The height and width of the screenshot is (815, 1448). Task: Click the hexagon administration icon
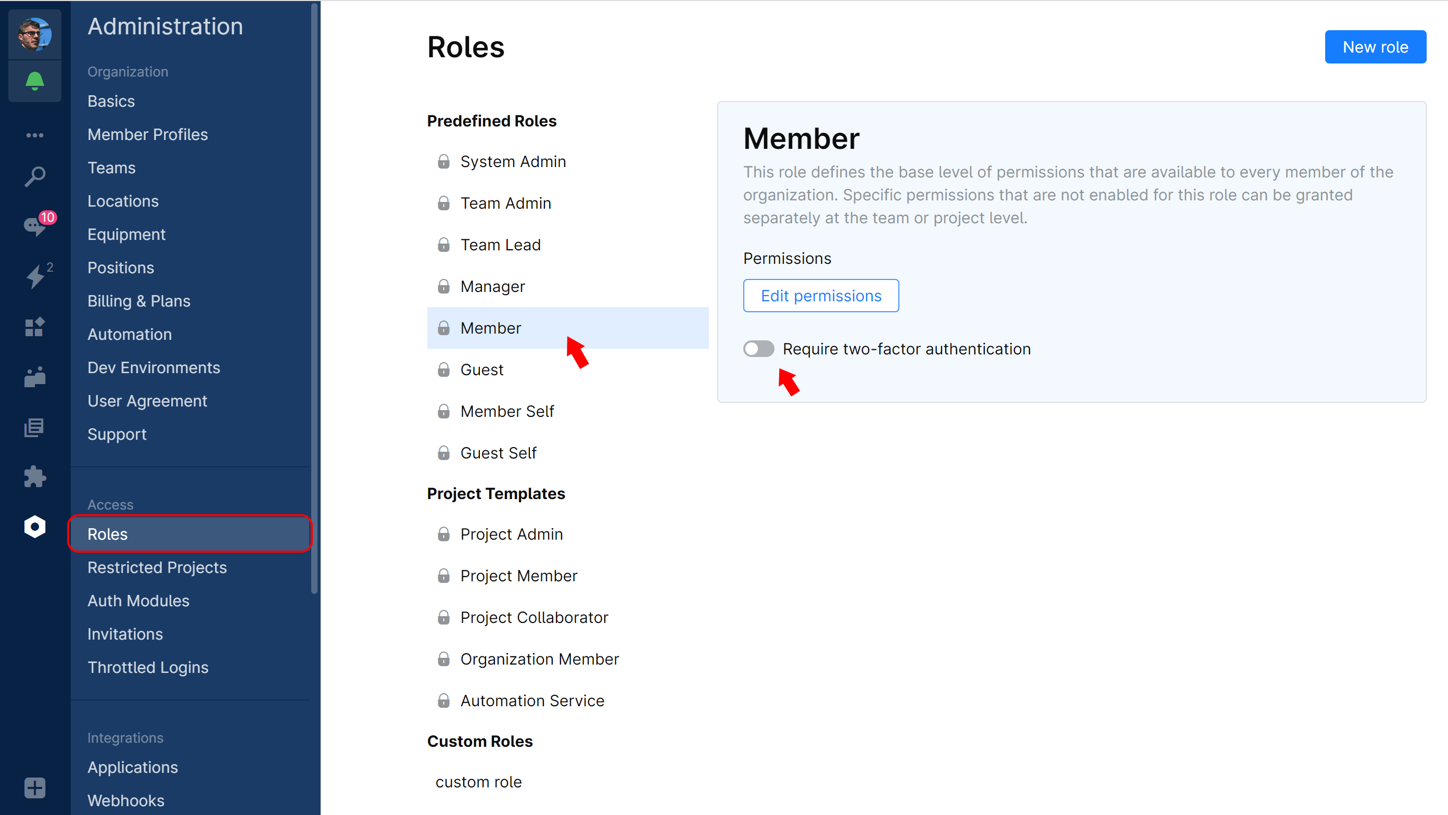coord(35,527)
